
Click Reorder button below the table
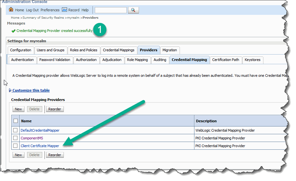[x=55, y=155]
